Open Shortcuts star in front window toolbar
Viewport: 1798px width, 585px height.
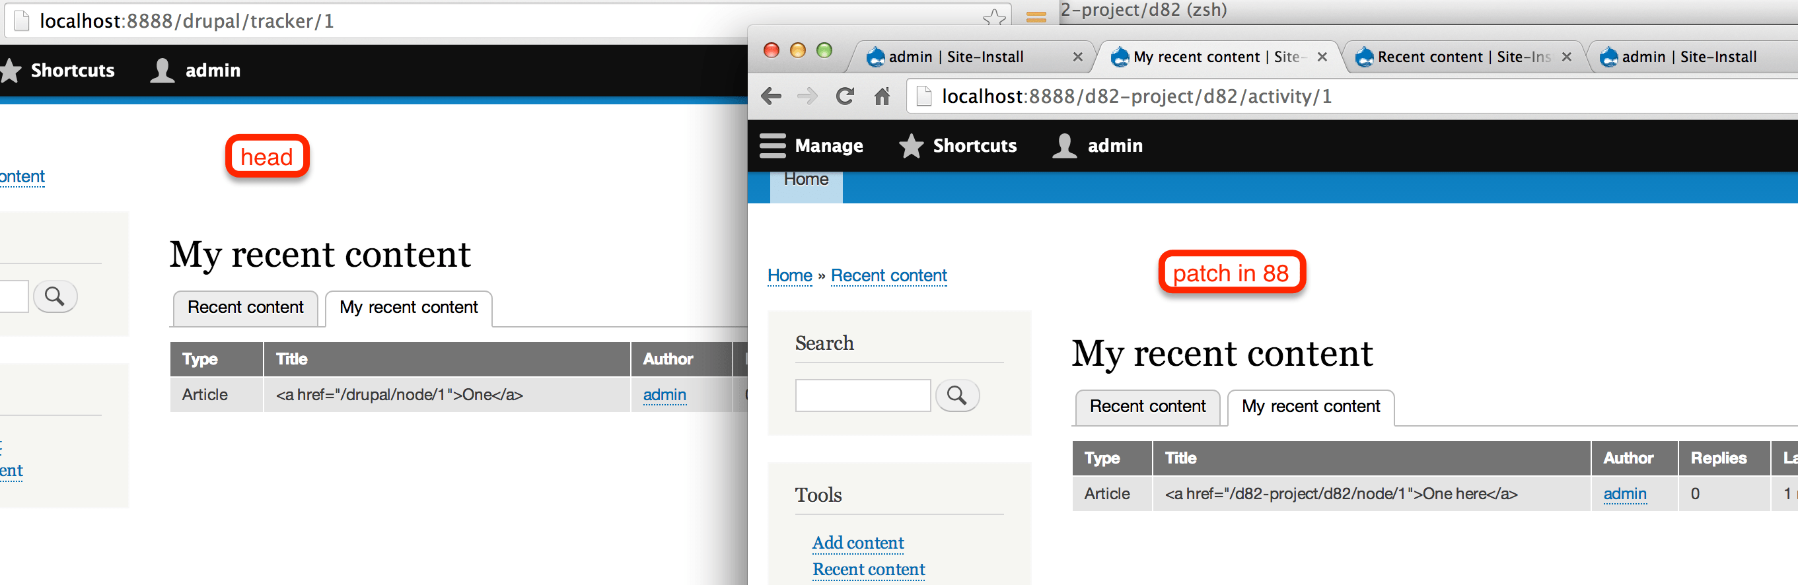click(958, 145)
